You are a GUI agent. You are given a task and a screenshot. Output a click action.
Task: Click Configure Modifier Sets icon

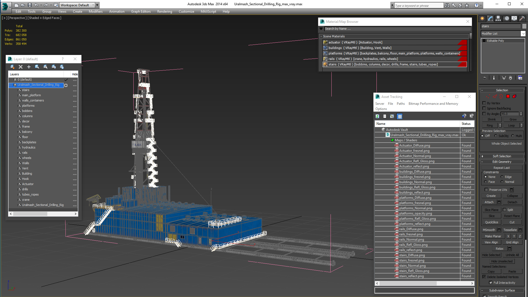520,78
